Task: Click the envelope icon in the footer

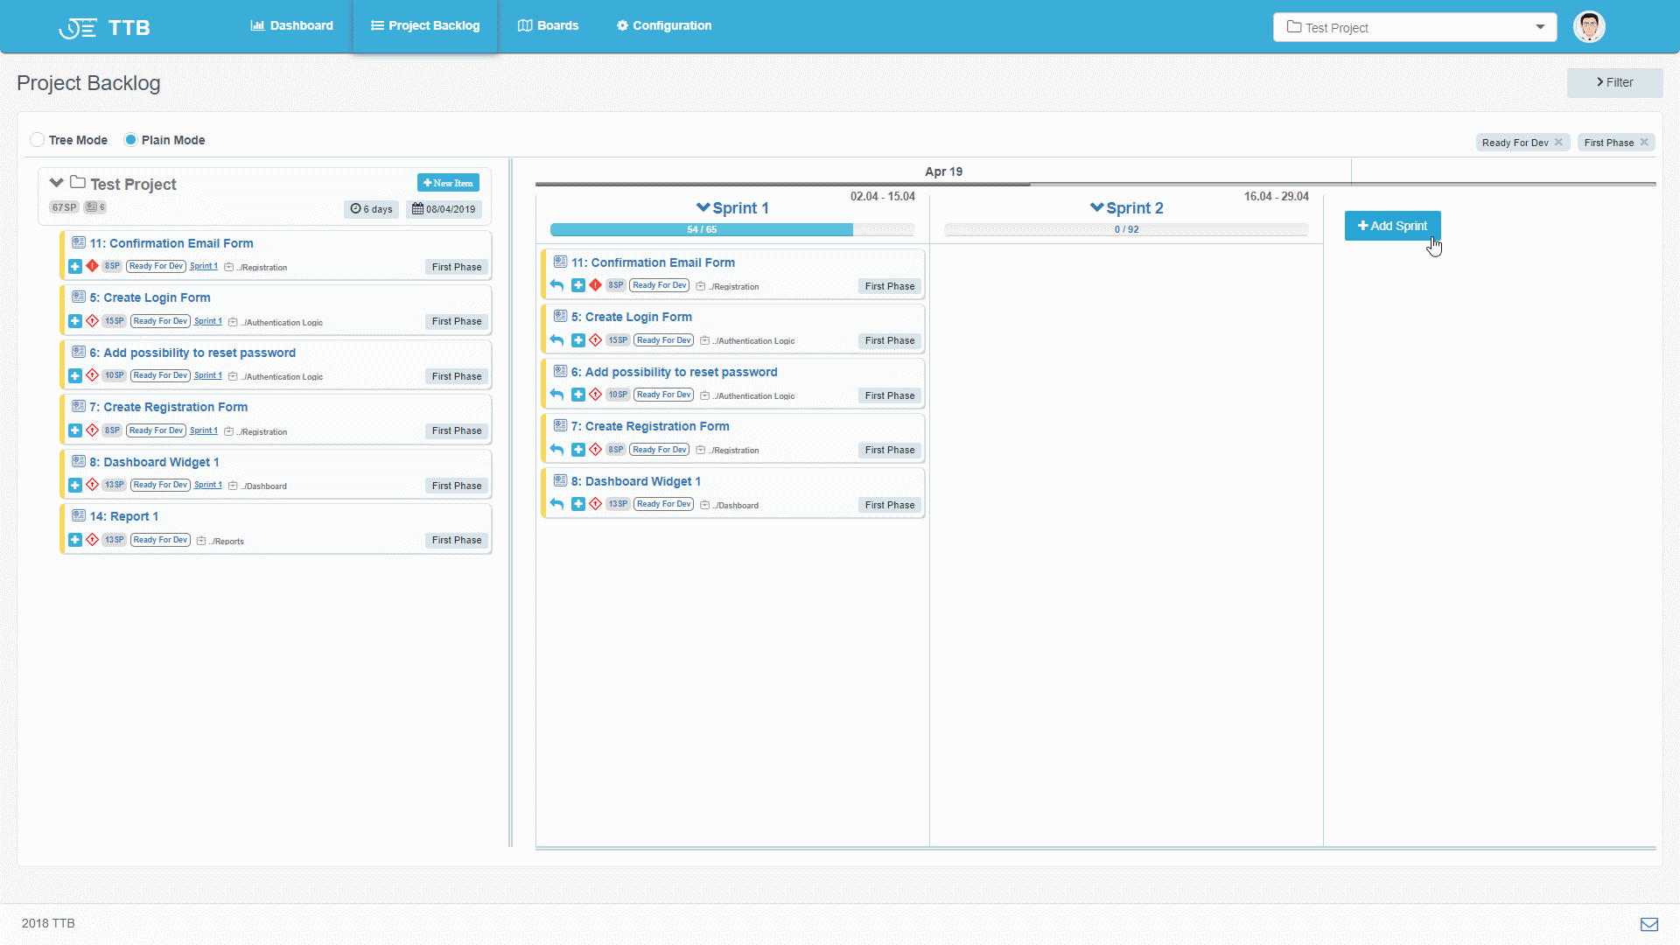Action: click(1649, 923)
